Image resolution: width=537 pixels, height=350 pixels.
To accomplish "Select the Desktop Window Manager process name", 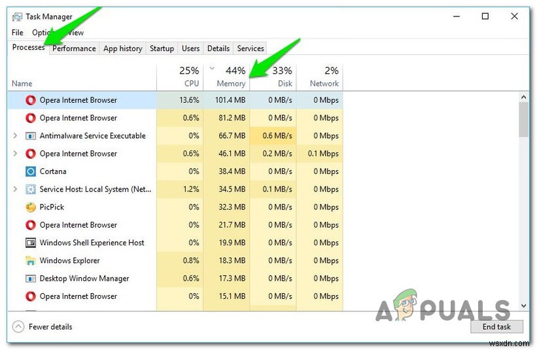I will pyautogui.click(x=84, y=279).
